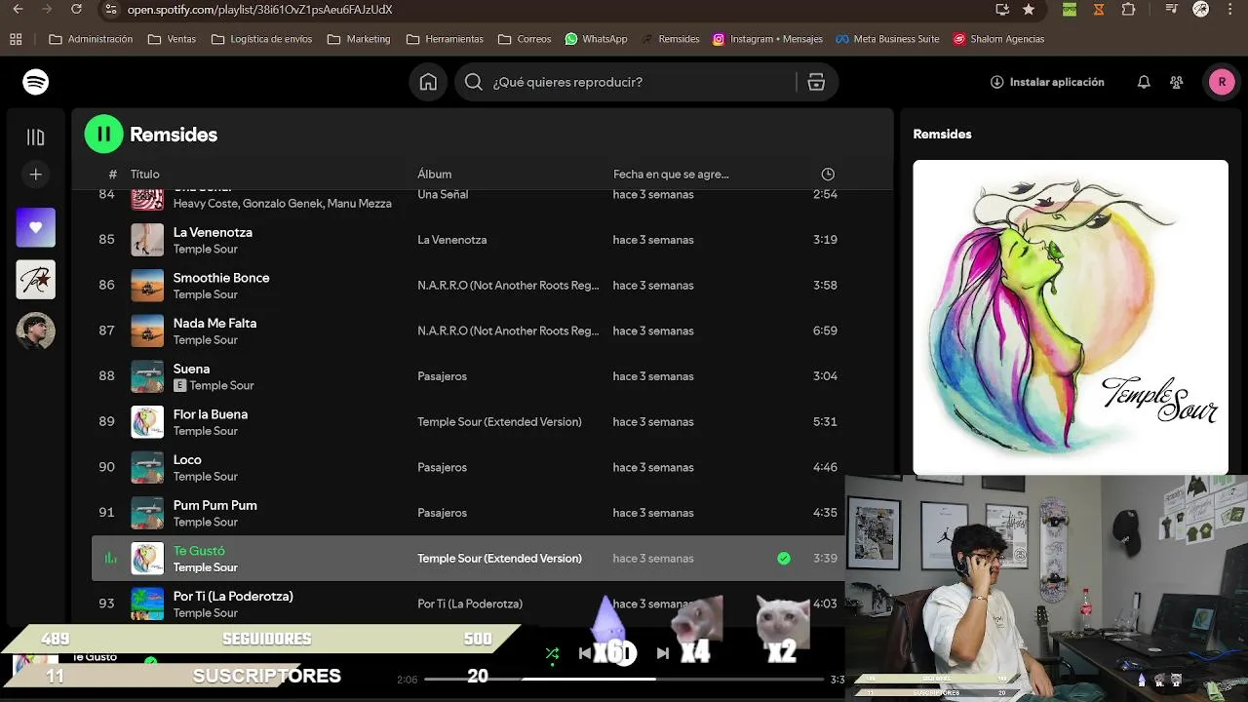Viewport: 1248px width, 702px height.
Task: Reload the browser page
Action: (77, 9)
